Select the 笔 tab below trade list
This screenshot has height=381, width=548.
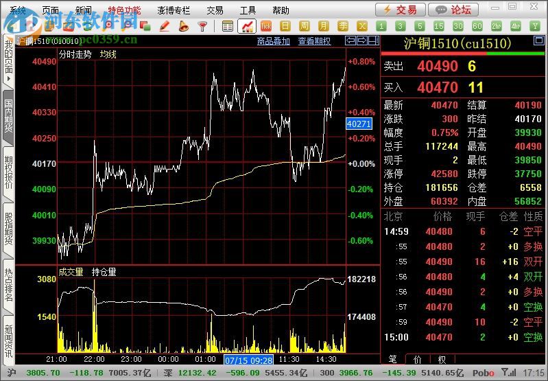[393, 359]
